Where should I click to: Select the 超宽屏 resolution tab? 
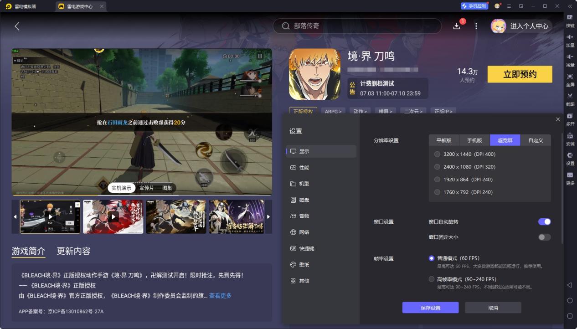pyautogui.click(x=505, y=140)
